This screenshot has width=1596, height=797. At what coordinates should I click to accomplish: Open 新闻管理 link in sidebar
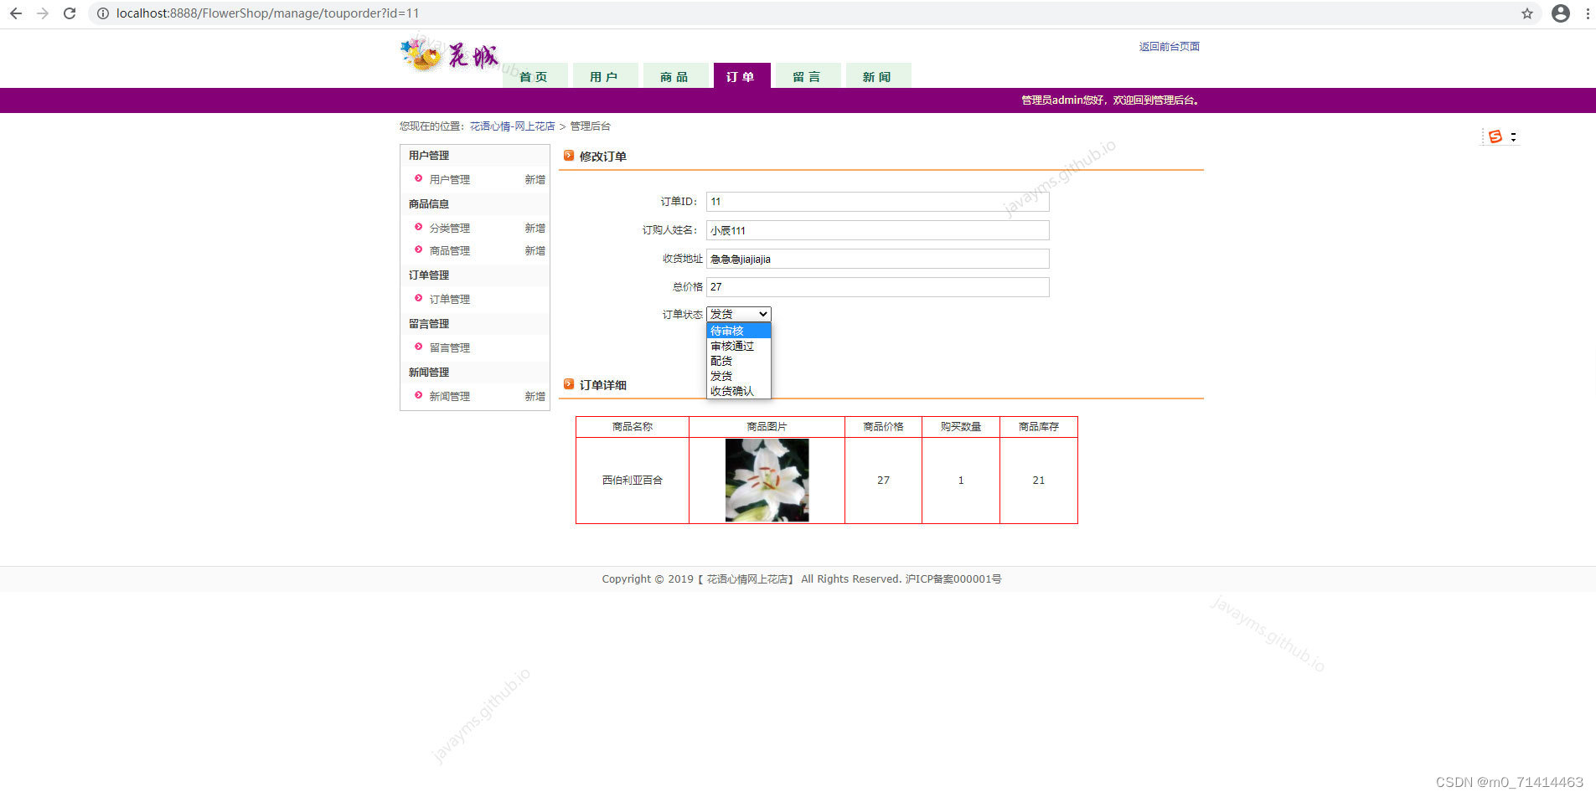click(450, 396)
